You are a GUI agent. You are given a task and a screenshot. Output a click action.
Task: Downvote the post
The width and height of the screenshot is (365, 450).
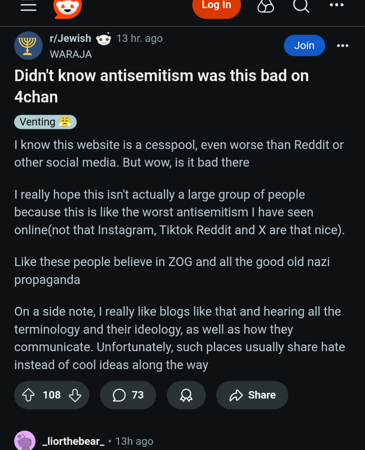[75, 395]
